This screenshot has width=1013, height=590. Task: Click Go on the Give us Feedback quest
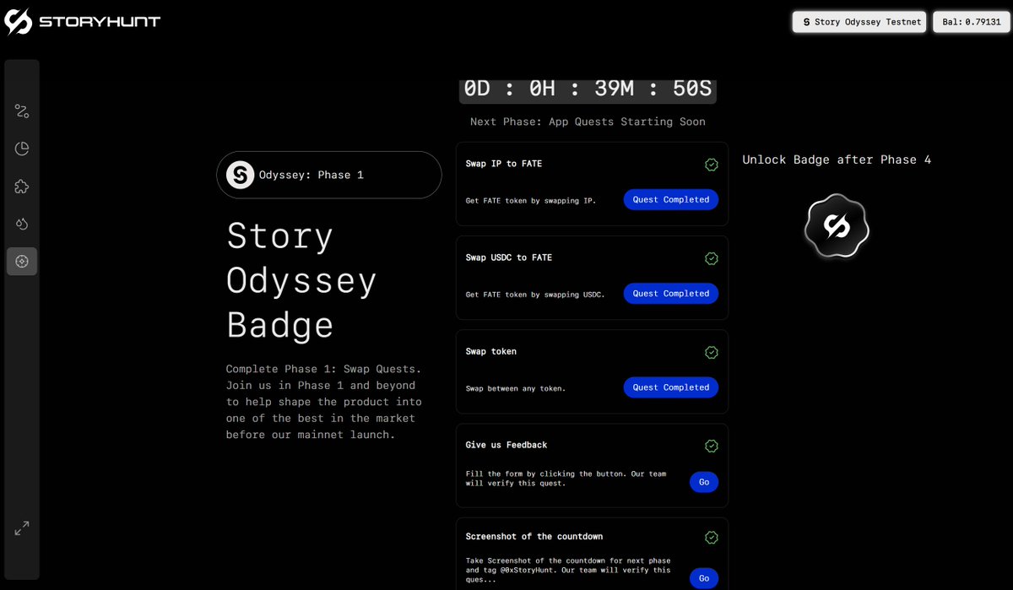coord(704,482)
